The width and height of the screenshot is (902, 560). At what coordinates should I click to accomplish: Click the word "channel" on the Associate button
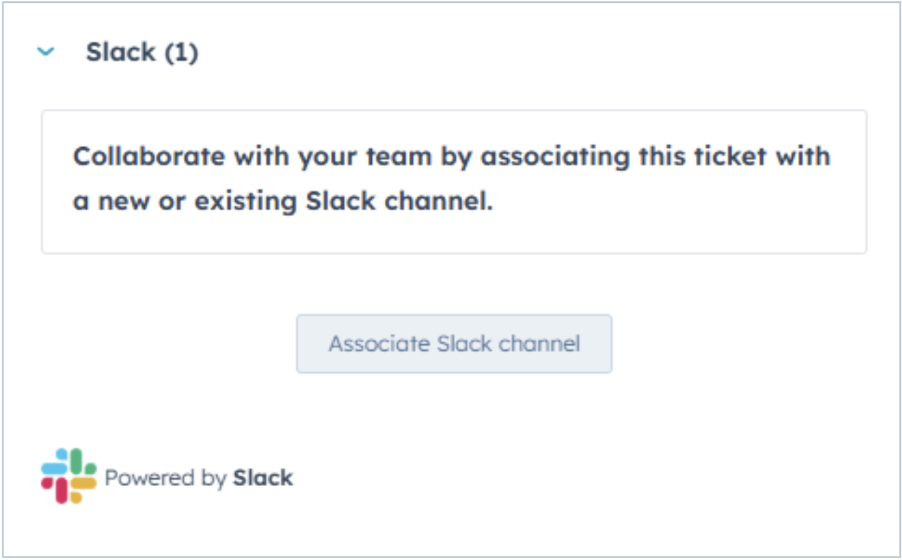pos(539,344)
